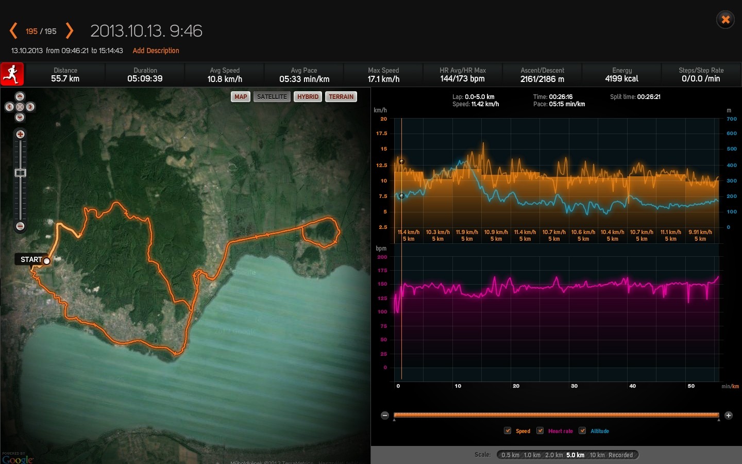Disable the Altitude graph checkbox

point(582,430)
